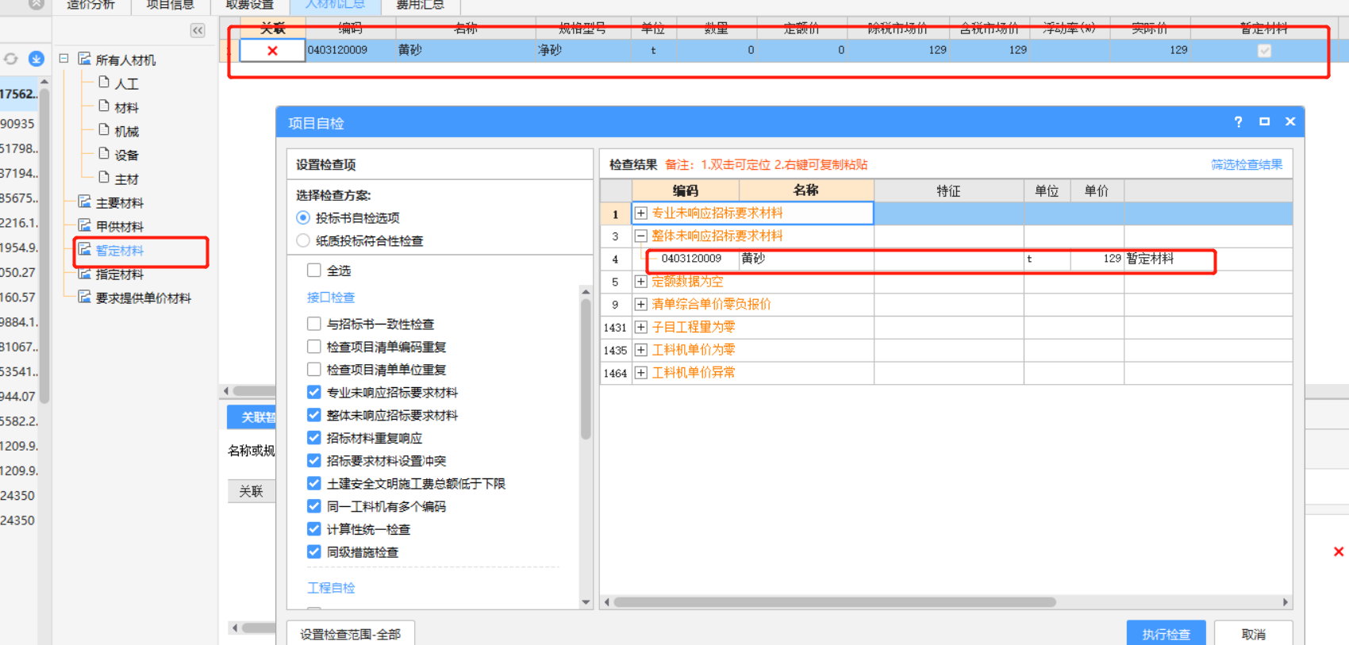Select 设备 tree item
The width and height of the screenshot is (1349, 645).
[126, 155]
